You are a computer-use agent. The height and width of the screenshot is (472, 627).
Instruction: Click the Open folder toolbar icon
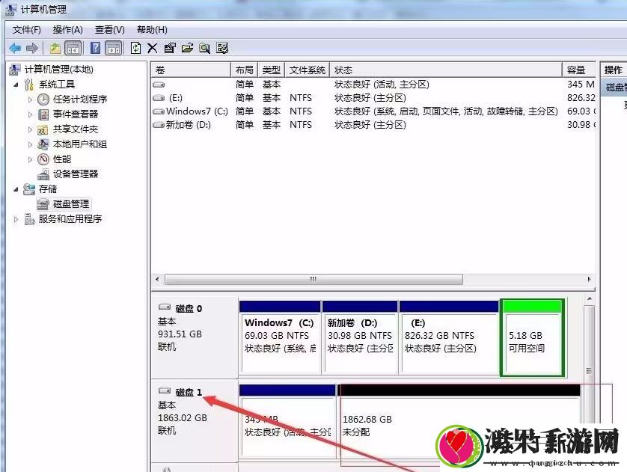[187, 49]
